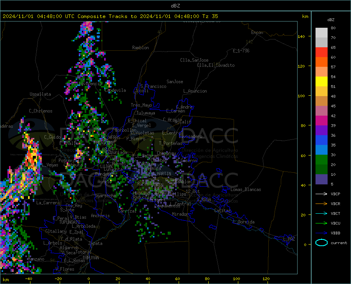Screen dimensions: 351x284
Task: Click the 120 km tick on the horizontal axis
Action: pyautogui.click(x=266, y=279)
